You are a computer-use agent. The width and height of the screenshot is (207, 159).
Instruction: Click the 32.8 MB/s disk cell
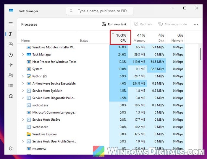pyautogui.click(x=156, y=69)
